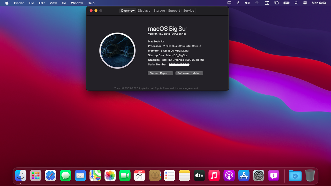
Task: Click the Processor 2 GHz Dual-Core line
Action: [x=175, y=46]
